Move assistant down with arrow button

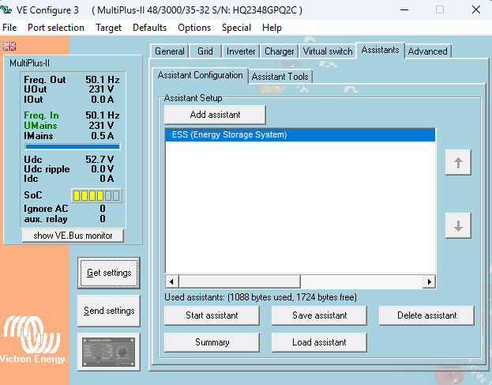tap(458, 226)
